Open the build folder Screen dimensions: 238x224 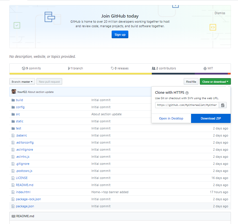20,100
